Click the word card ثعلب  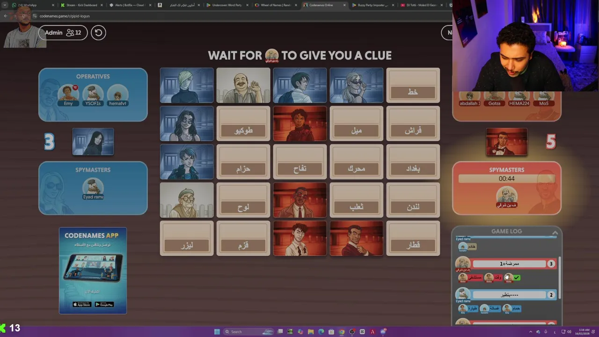pos(357,200)
